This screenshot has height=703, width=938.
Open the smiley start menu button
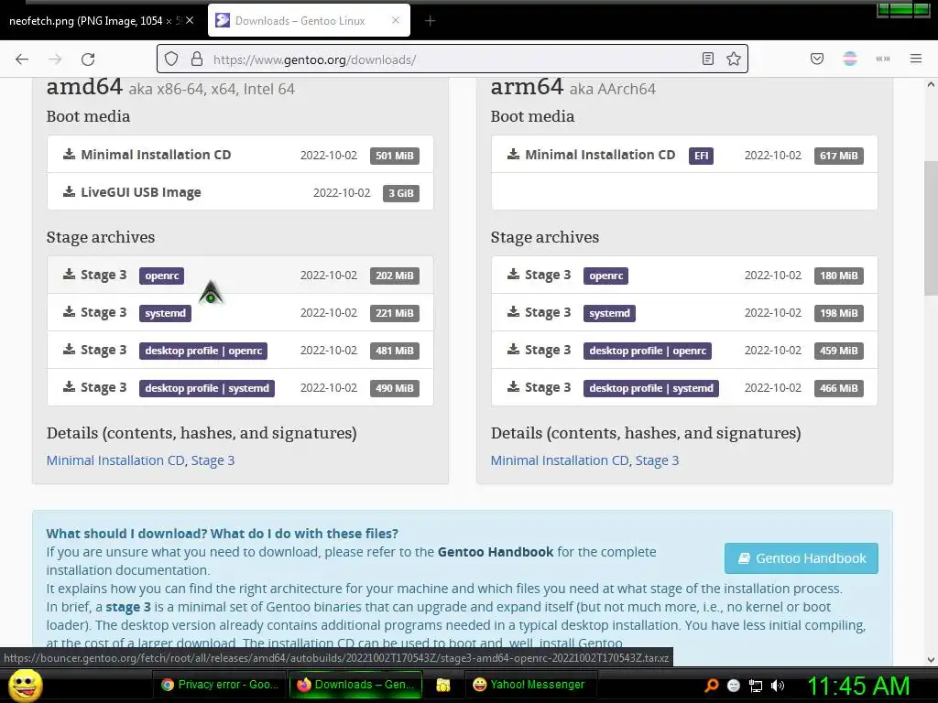click(25, 686)
